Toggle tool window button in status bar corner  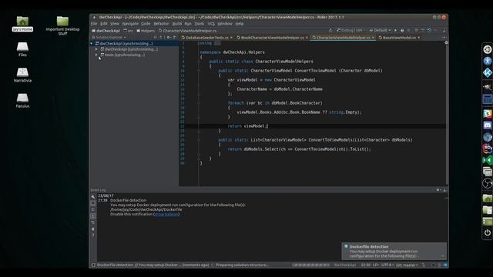(x=93, y=265)
